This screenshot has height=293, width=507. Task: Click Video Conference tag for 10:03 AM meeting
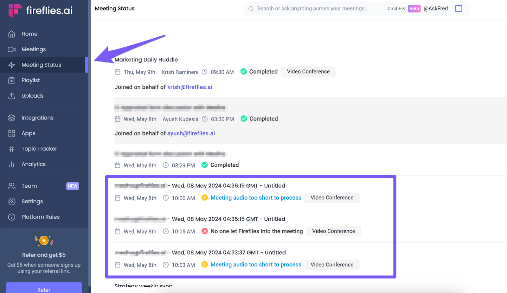click(332, 264)
